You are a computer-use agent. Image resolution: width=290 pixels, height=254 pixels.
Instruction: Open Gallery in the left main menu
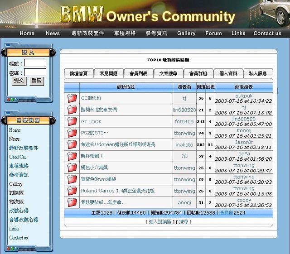(16, 184)
